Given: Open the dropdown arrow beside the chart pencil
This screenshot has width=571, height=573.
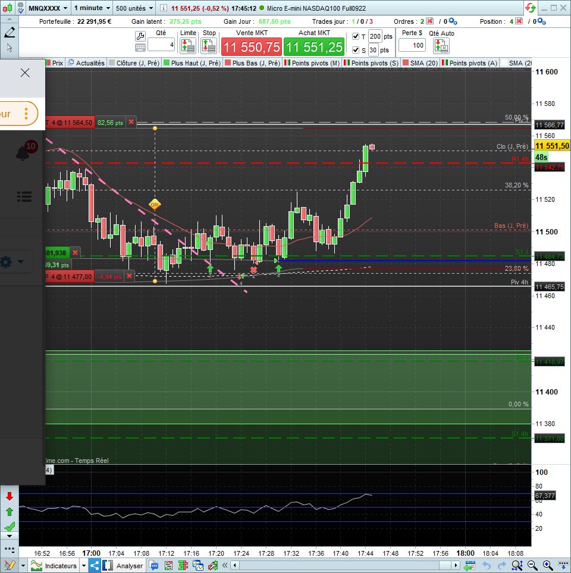Looking at the screenshot, I should coord(23,566).
